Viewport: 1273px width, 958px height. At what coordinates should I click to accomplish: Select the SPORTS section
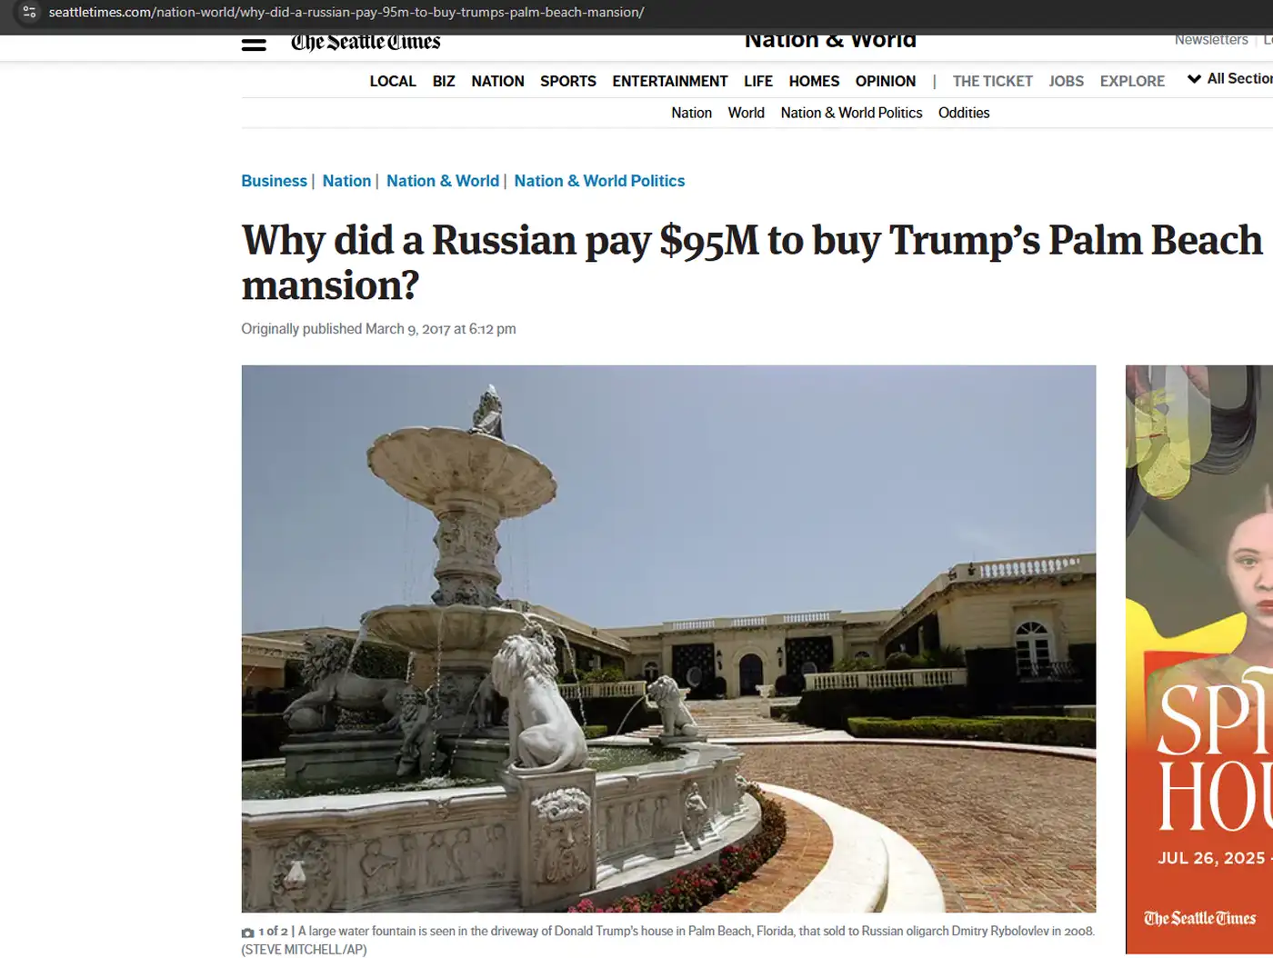568,81
